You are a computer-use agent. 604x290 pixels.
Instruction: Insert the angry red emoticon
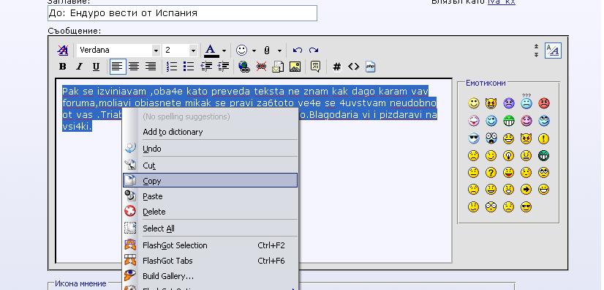point(543,103)
